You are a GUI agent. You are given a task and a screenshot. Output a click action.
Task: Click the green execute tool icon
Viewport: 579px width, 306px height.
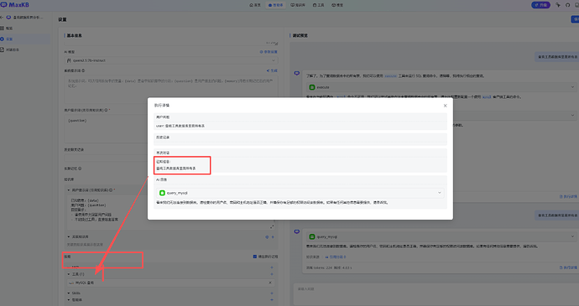point(312,87)
